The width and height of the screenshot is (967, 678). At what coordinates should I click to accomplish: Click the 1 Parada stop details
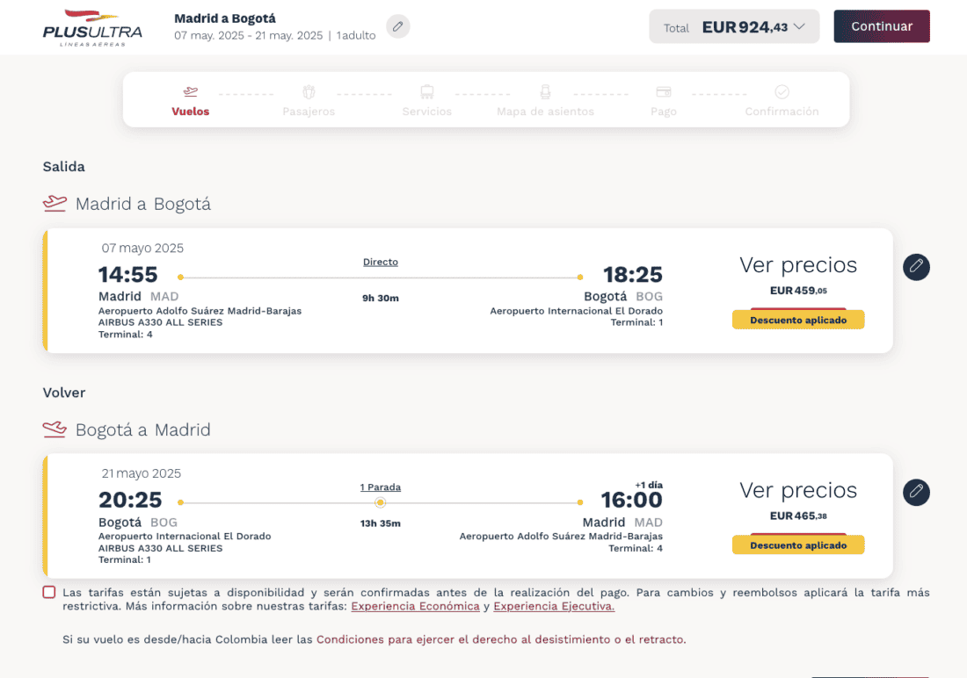(x=380, y=487)
